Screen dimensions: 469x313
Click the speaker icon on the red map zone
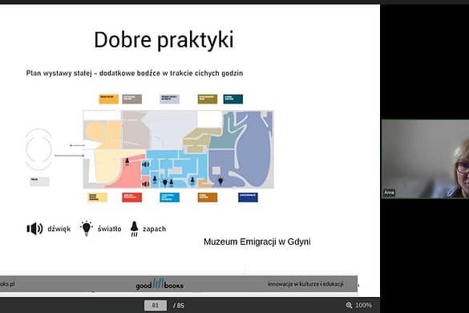(x=145, y=184)
